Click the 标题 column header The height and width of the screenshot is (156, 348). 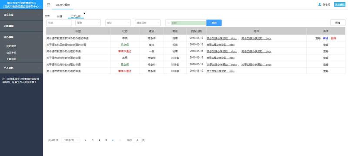(78, 31)
